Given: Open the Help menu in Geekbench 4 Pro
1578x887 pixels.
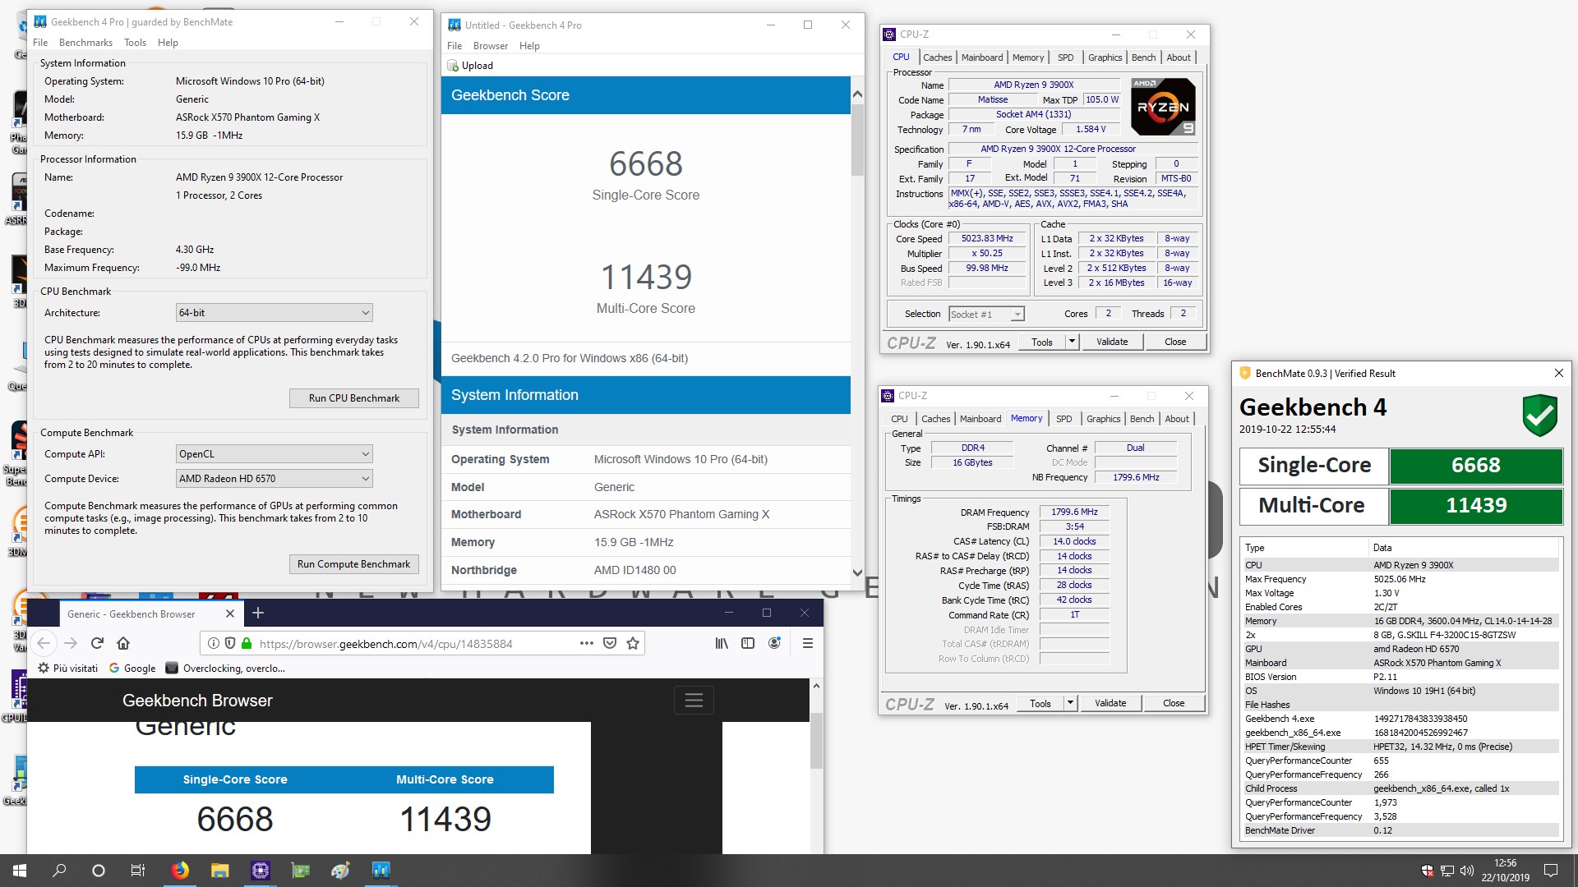Looking at the screenshot, I should click(x=168, y=43).
